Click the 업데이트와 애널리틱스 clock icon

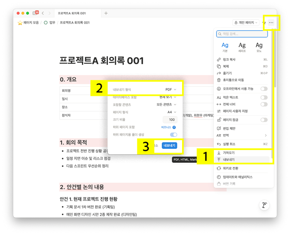(219, 177)
